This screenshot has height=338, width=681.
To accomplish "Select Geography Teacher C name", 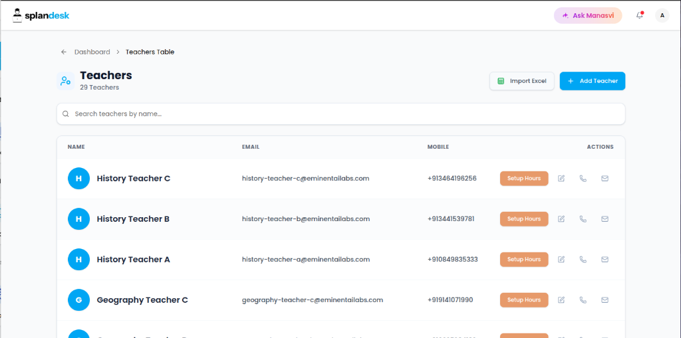I will [x=142, y=300].
